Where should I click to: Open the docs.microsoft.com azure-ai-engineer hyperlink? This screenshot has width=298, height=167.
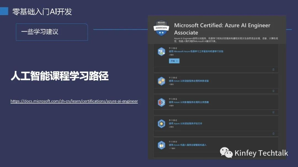point(74,101)
